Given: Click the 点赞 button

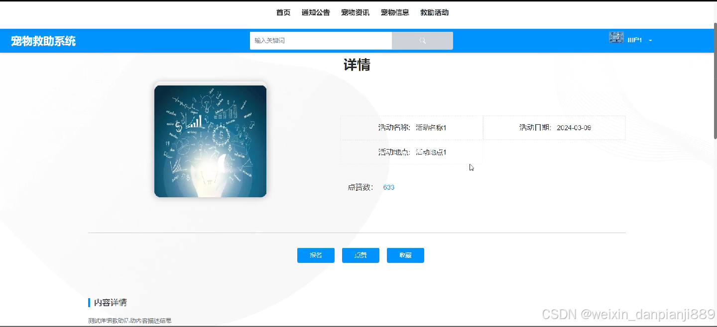Looking at the screenshot, I should tap(360, 255).
